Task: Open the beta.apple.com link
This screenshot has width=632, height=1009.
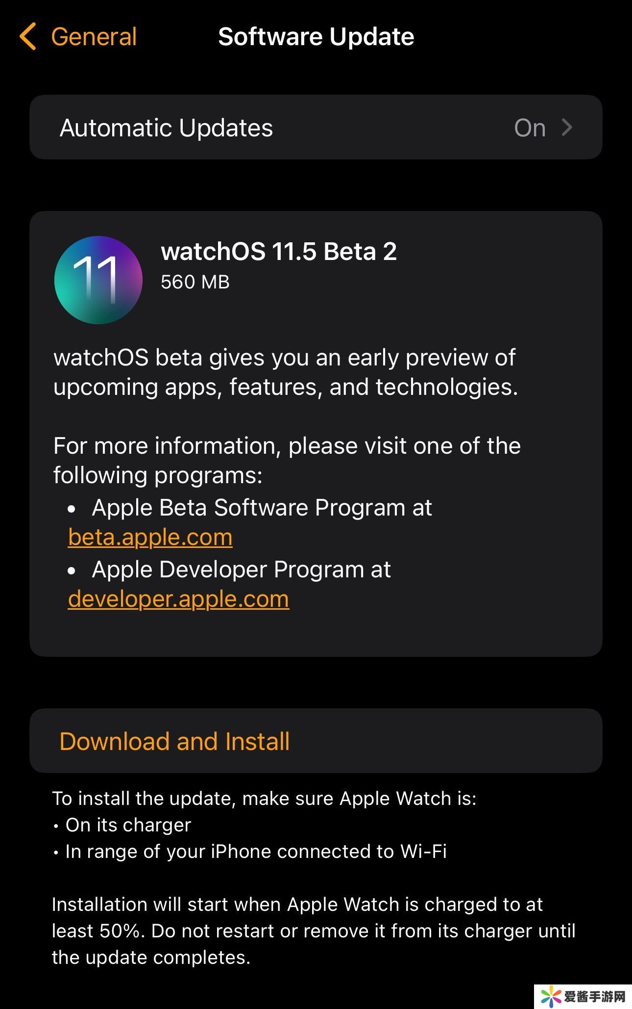Action: (x=150, y=537)
